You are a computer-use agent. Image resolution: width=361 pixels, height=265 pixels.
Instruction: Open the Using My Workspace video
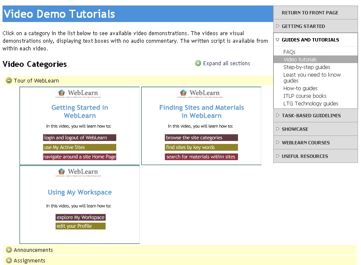click(79, 204)
